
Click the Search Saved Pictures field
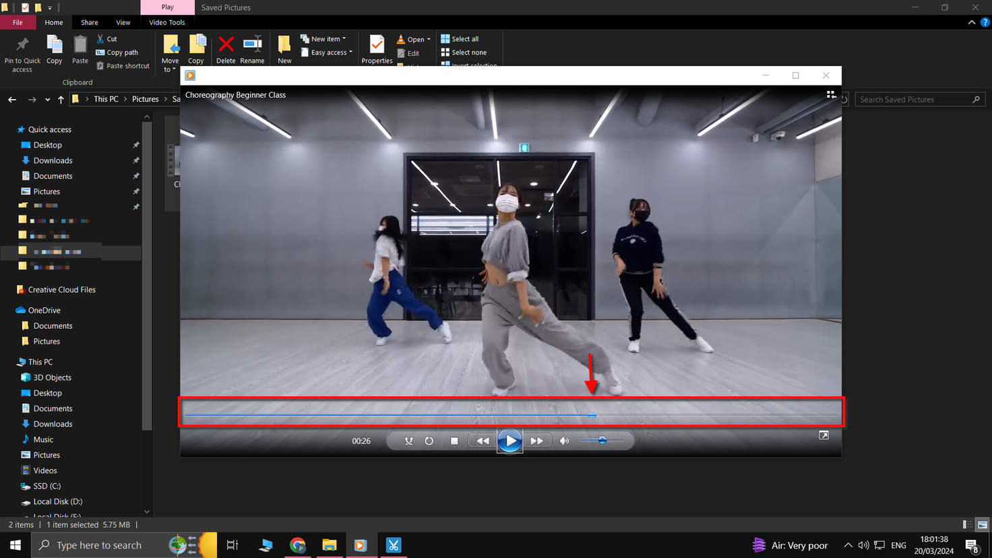pos(920,99)
